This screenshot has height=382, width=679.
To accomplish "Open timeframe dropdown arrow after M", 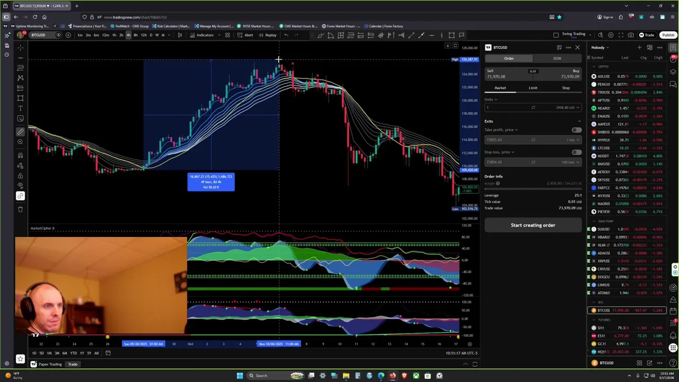I will (170, 35).
